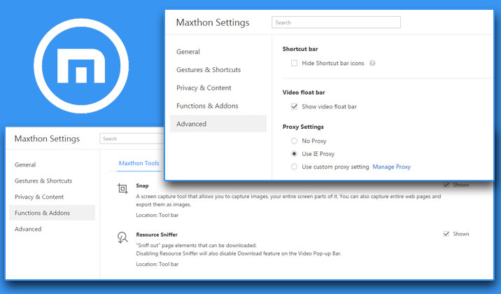
Task: Open the Manage Proxy link
Action: point(391,167)
